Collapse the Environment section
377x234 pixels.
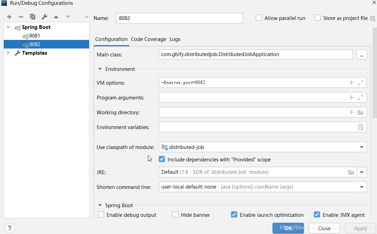[100, 69]
